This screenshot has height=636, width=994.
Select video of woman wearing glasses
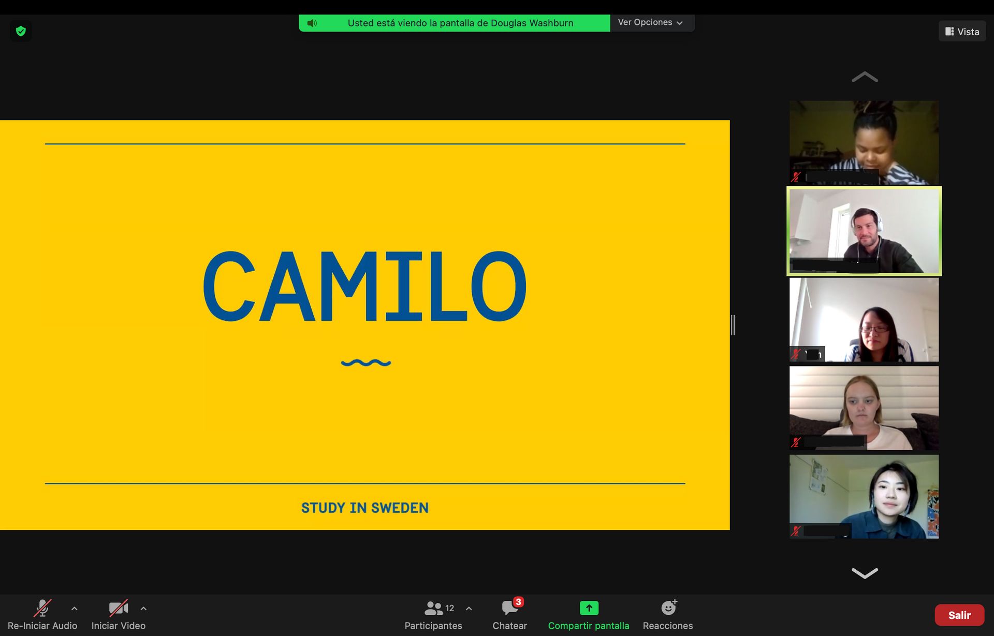tap(864, 319)
